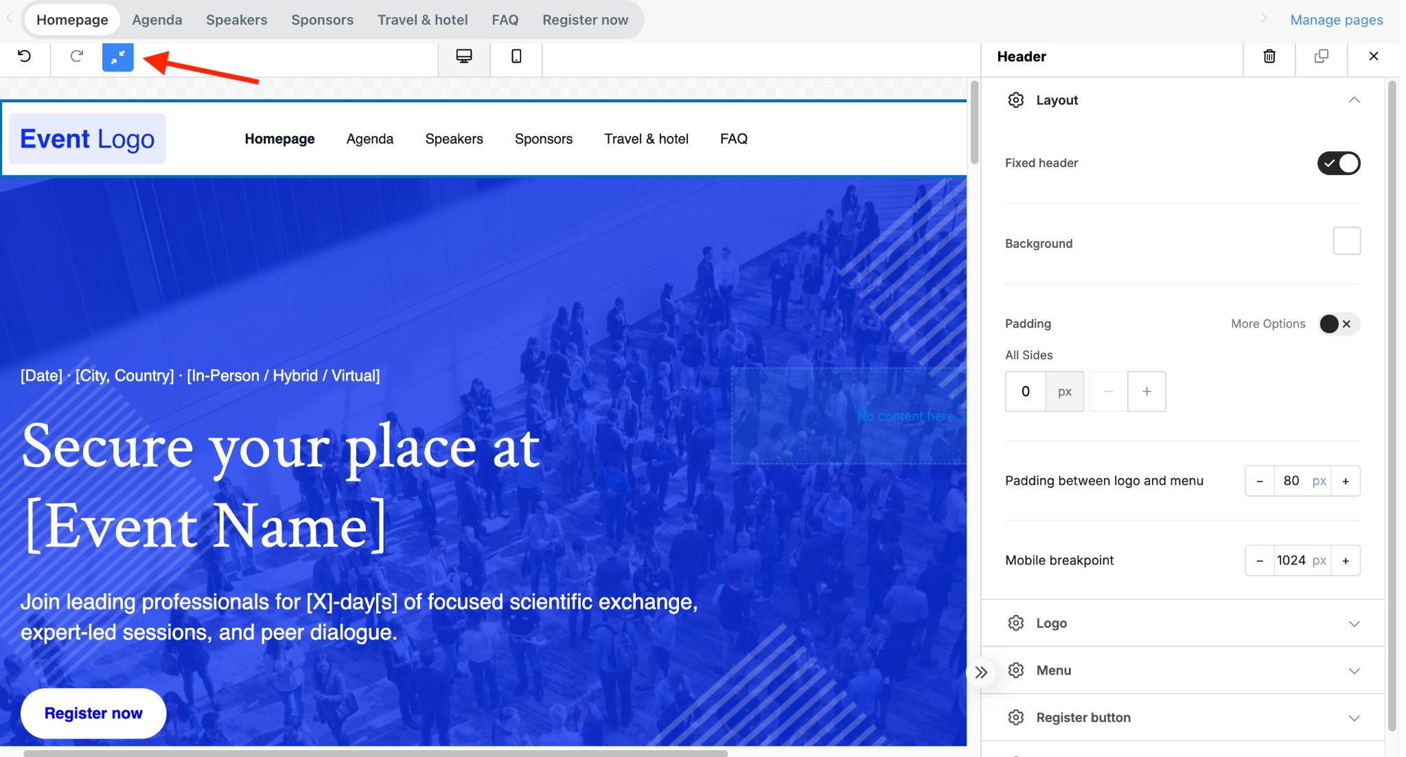
Task: Decrease All Sides padding with minus
Action: pyautogui.click(x=1109, y=392)
